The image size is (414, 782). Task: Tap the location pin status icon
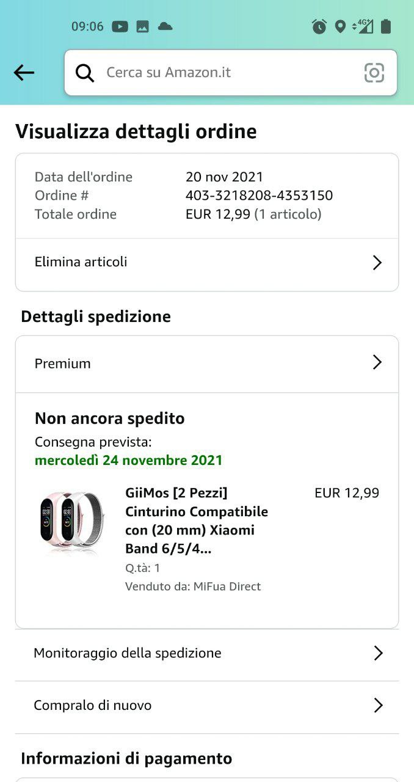(341, 26)
